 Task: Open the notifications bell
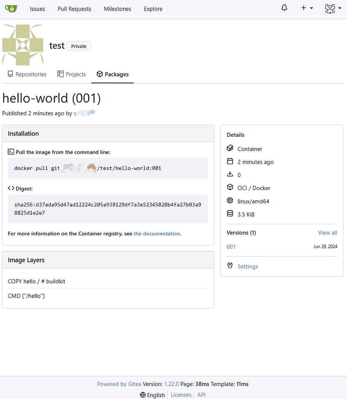(284, 8)
